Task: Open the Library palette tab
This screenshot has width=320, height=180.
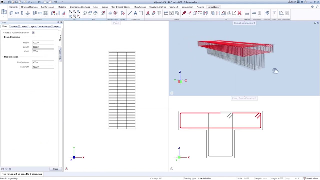Action: tap(23, 26)
